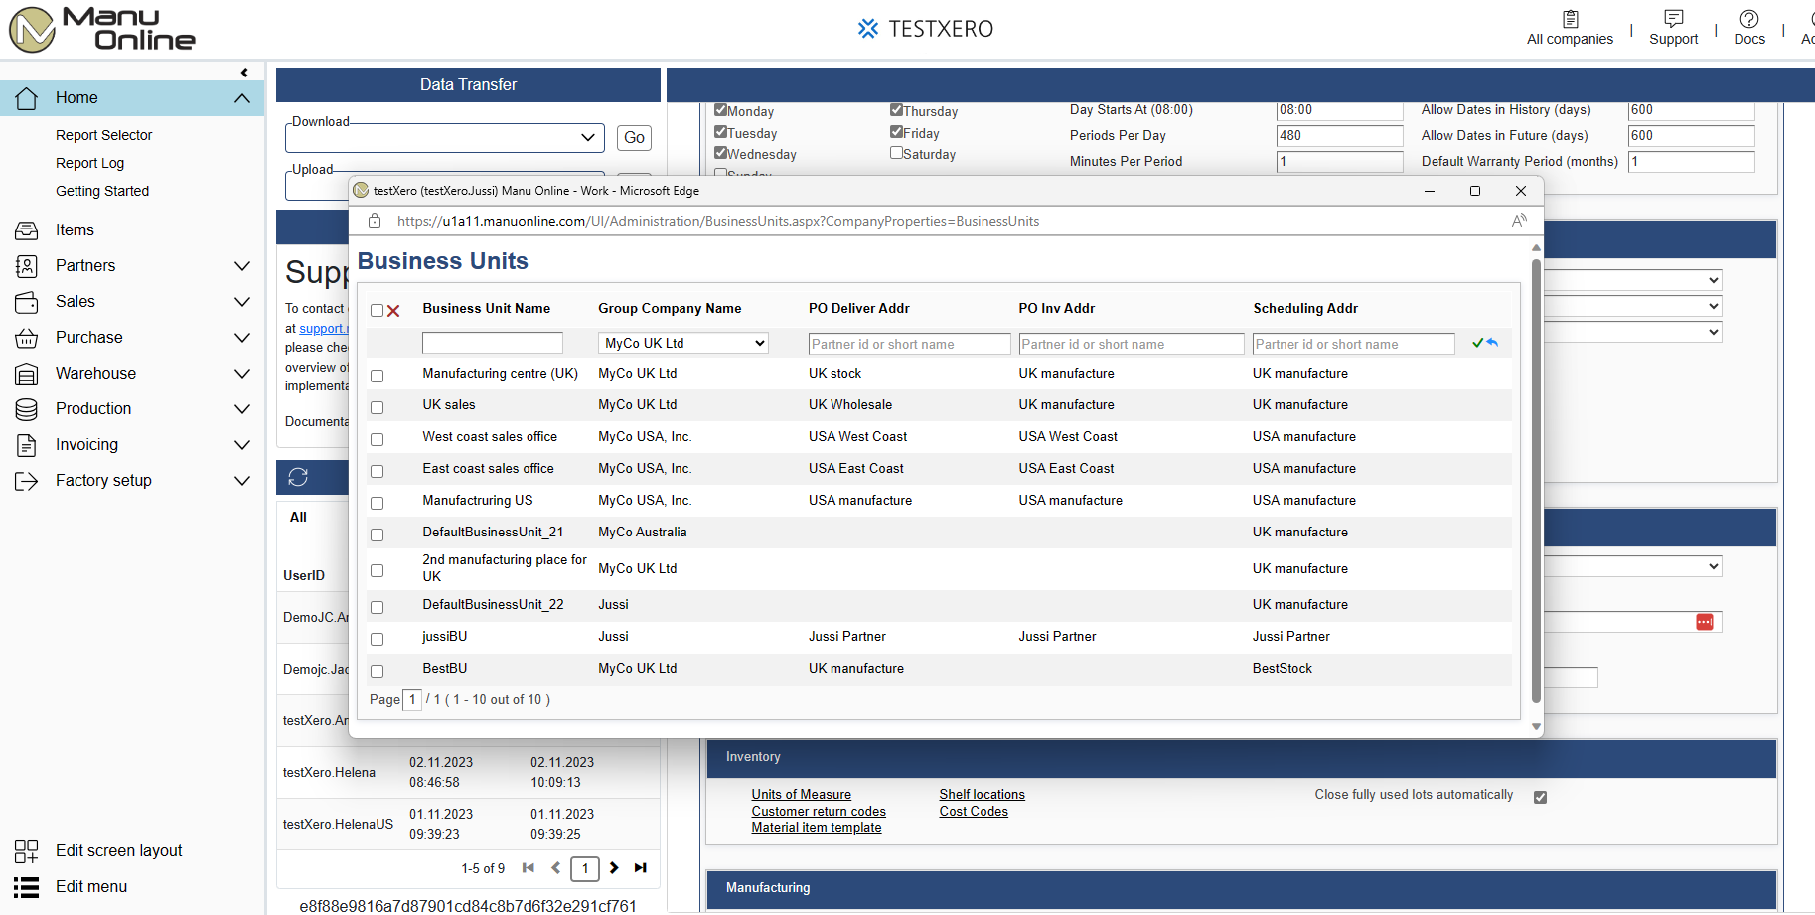
Task: Open Report Selector in the sidebar
Action: tap(104, 135)
